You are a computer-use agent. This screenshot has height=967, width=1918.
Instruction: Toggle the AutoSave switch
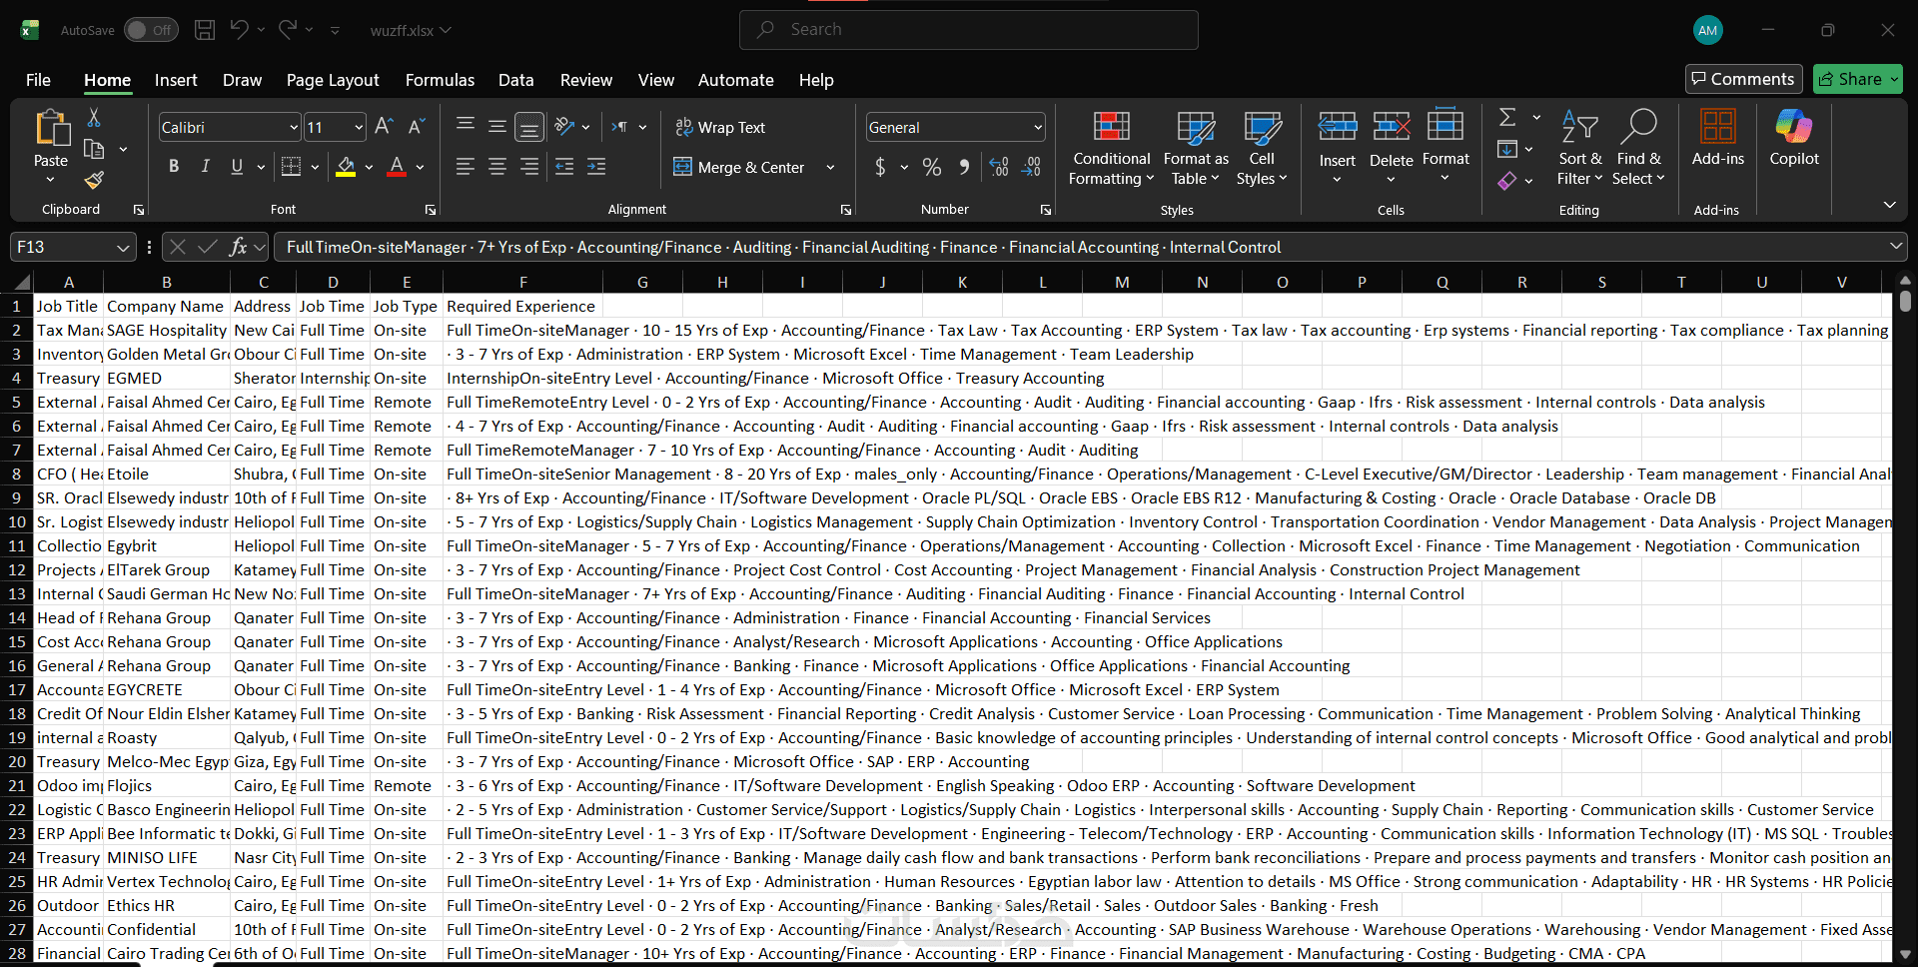[151, 30]
